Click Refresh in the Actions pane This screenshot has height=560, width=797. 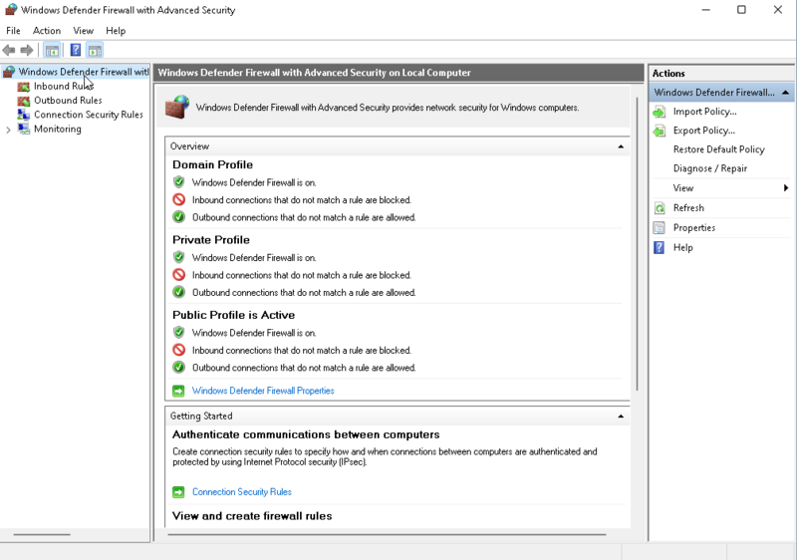[688, 208]
